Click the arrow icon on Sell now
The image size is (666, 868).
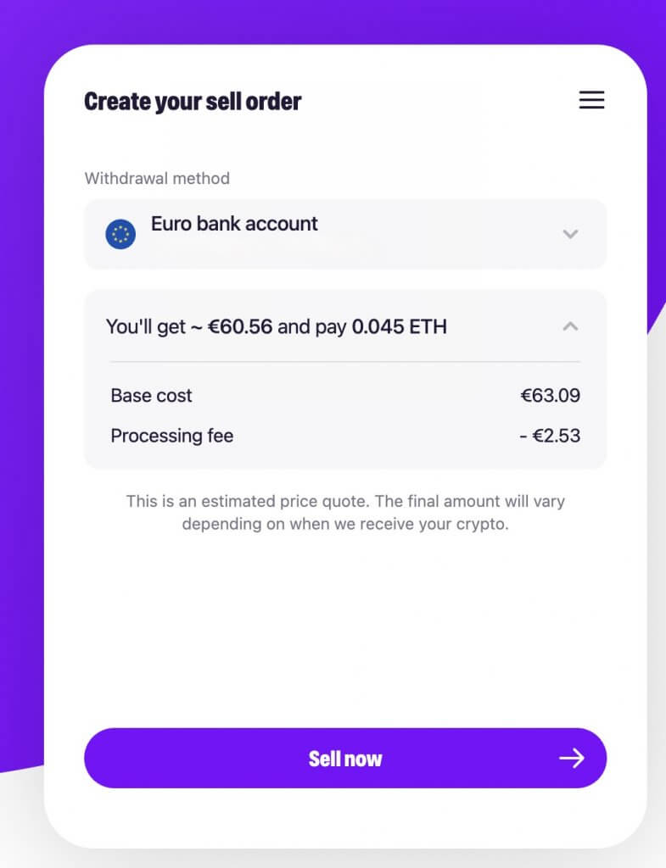pos(571,758)
